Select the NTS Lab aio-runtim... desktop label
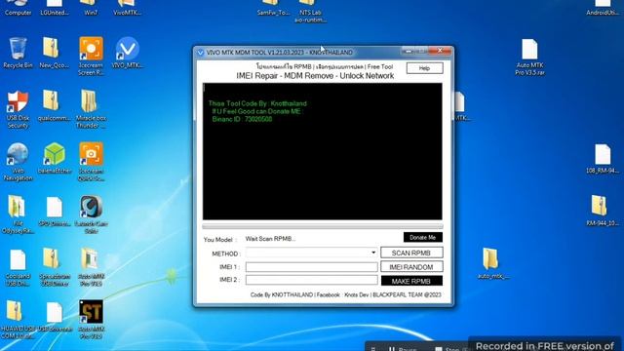 click(x=310, y=17)
